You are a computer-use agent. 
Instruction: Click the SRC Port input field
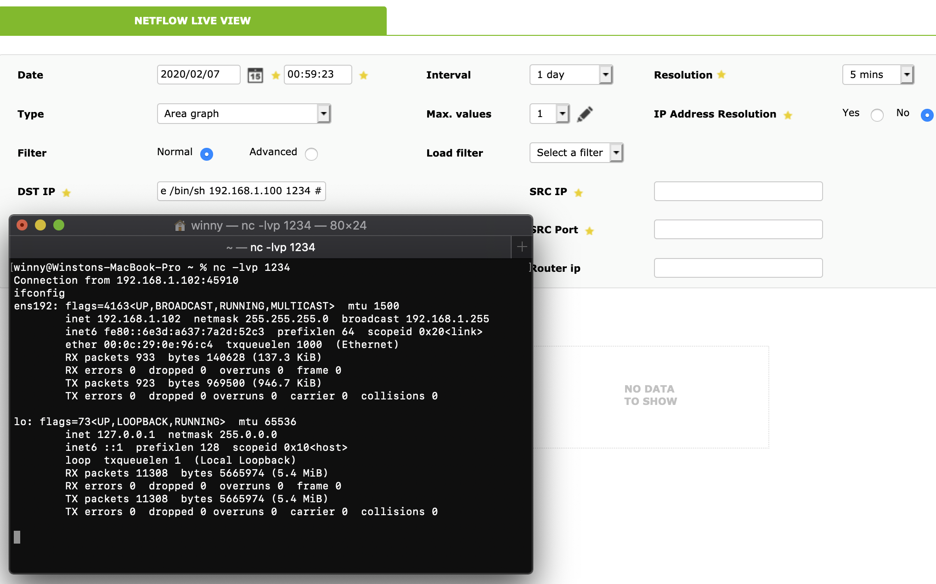[738, 229]
